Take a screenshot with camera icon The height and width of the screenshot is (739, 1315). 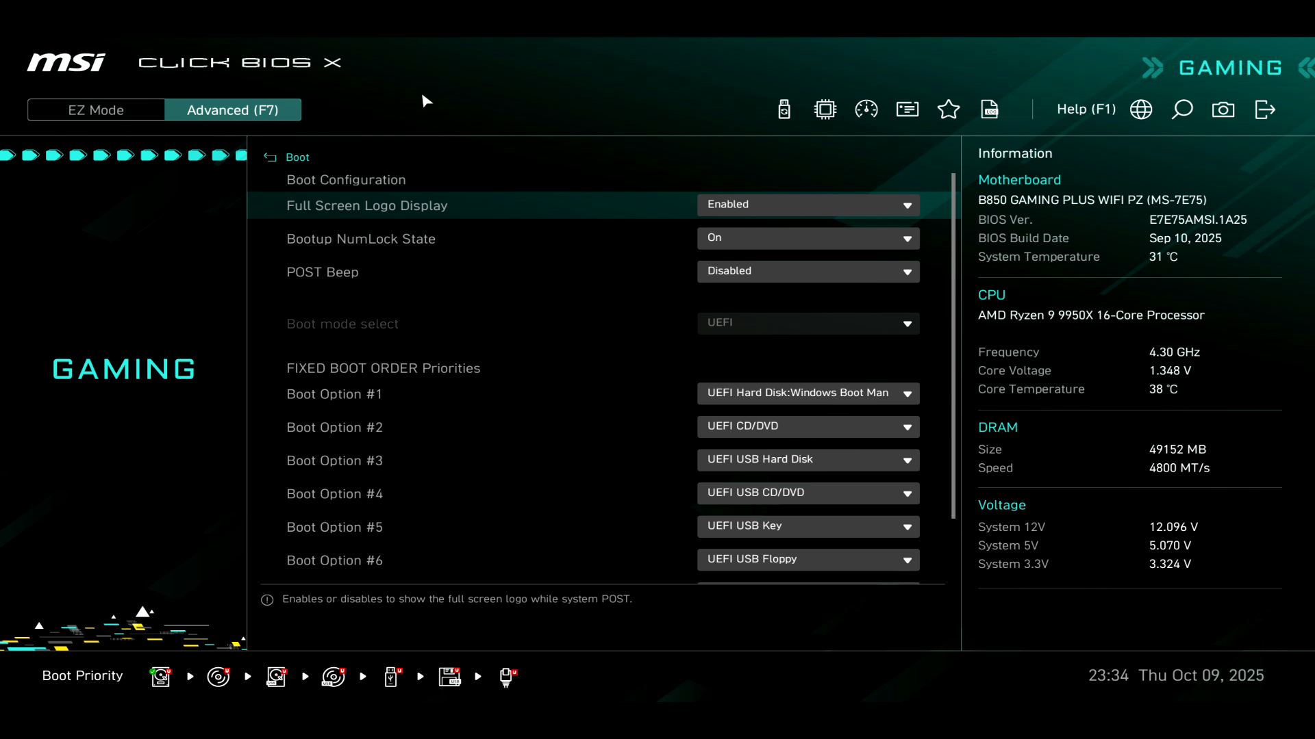click(x=1223, y=109)
